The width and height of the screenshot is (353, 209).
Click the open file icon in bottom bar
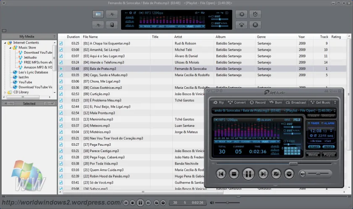click(156, 203)
